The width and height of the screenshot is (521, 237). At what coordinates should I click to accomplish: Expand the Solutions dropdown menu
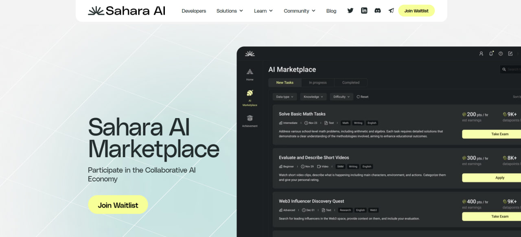click(x=230, y=11)
